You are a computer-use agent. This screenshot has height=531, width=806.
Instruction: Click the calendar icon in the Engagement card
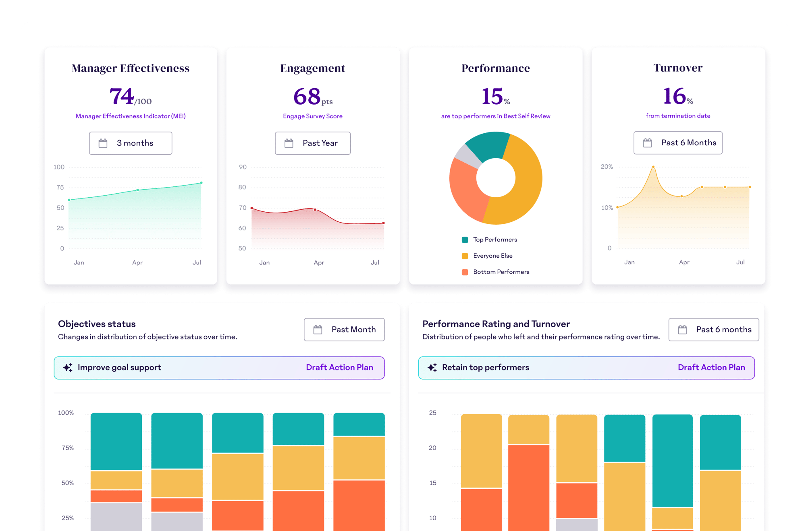pos(289,143)
